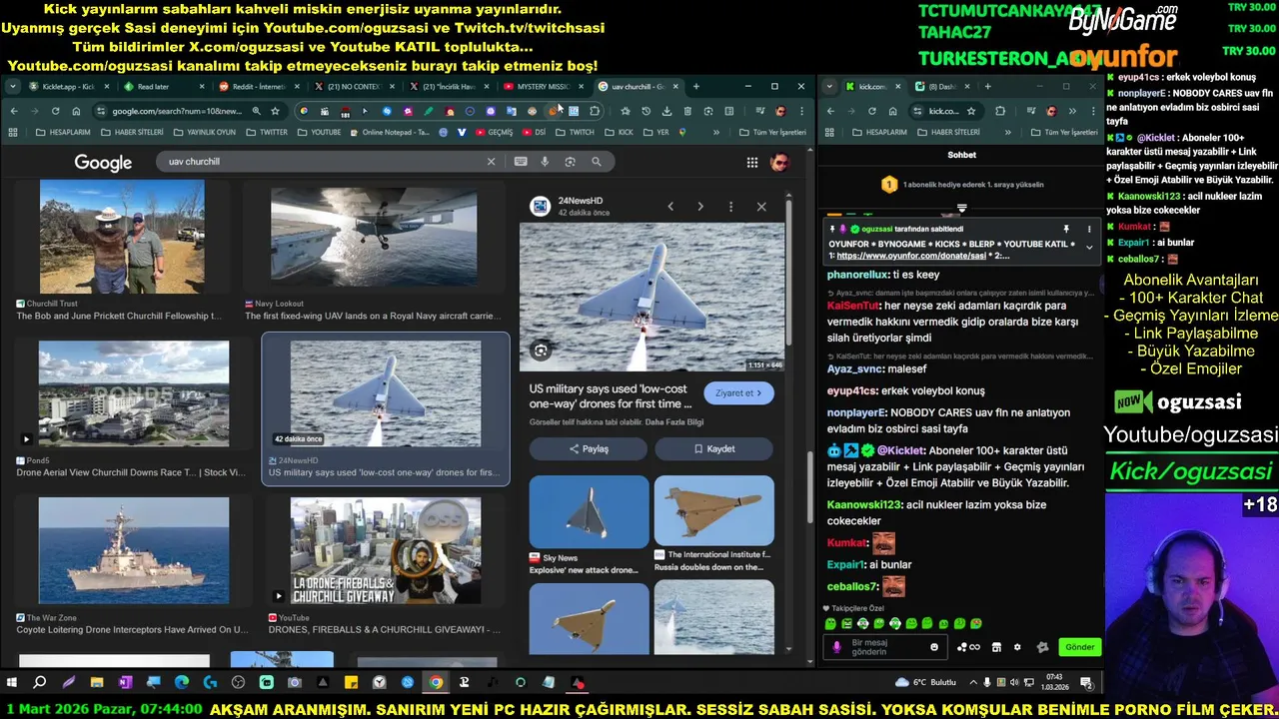The height and width of the screenshot is (719, 1279).
Task: Bookmark this page with the star icon
Action: coord(275,111)
